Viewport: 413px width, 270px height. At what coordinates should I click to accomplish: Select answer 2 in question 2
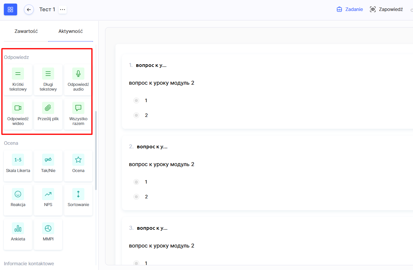[136, 197]
